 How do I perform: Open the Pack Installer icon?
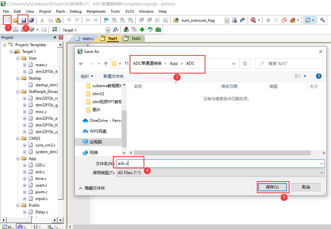[158, 30]
